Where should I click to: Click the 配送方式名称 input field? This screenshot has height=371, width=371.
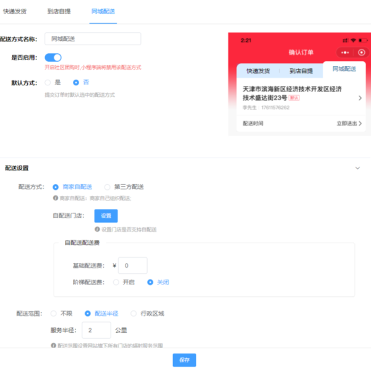[x=93, y=39]
